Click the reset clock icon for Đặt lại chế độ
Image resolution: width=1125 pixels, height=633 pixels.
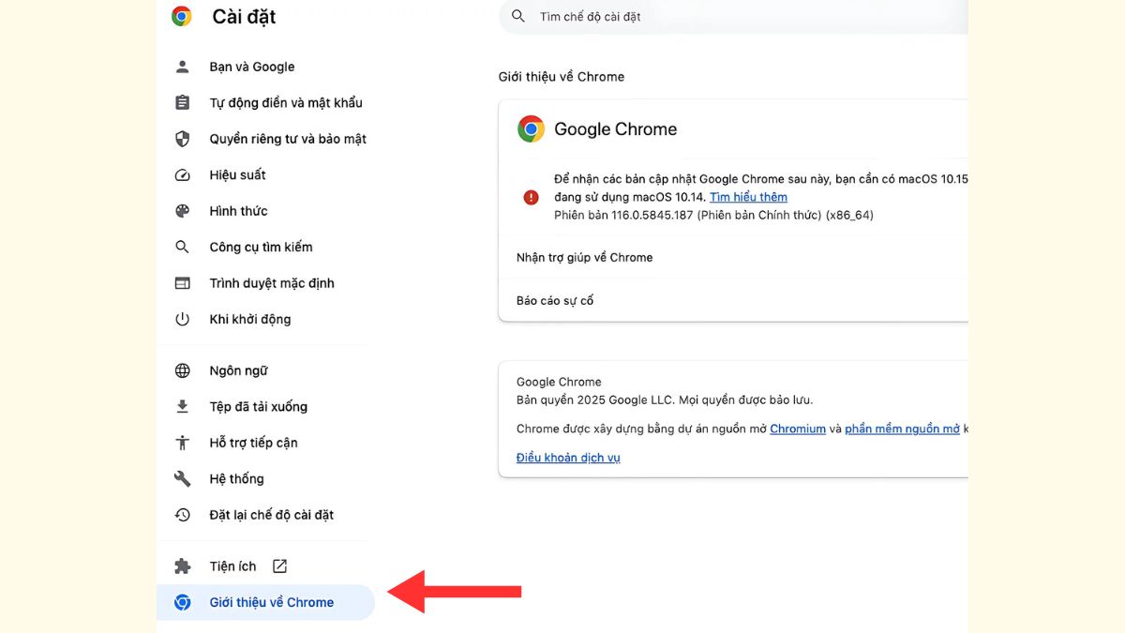point(182,515)
